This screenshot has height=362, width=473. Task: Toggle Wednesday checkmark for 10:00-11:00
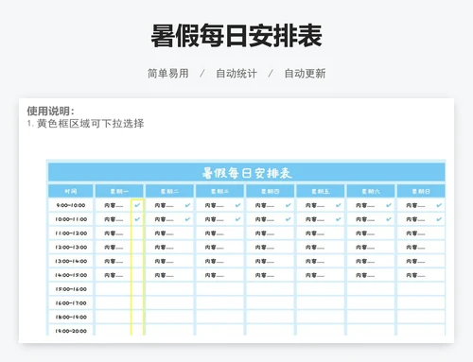point(237,219)
